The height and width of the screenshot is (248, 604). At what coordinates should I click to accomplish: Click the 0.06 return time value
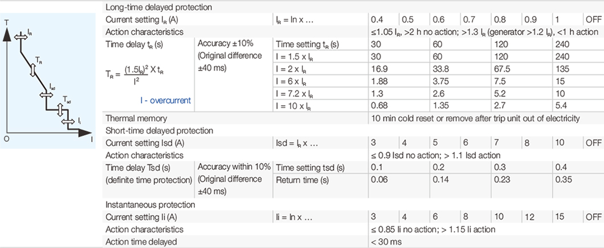(x=378, y=180)
